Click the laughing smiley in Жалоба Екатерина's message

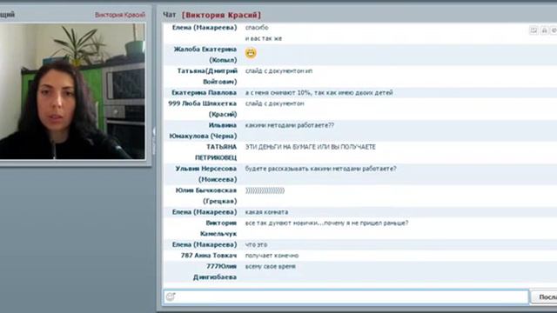[251, 53]
